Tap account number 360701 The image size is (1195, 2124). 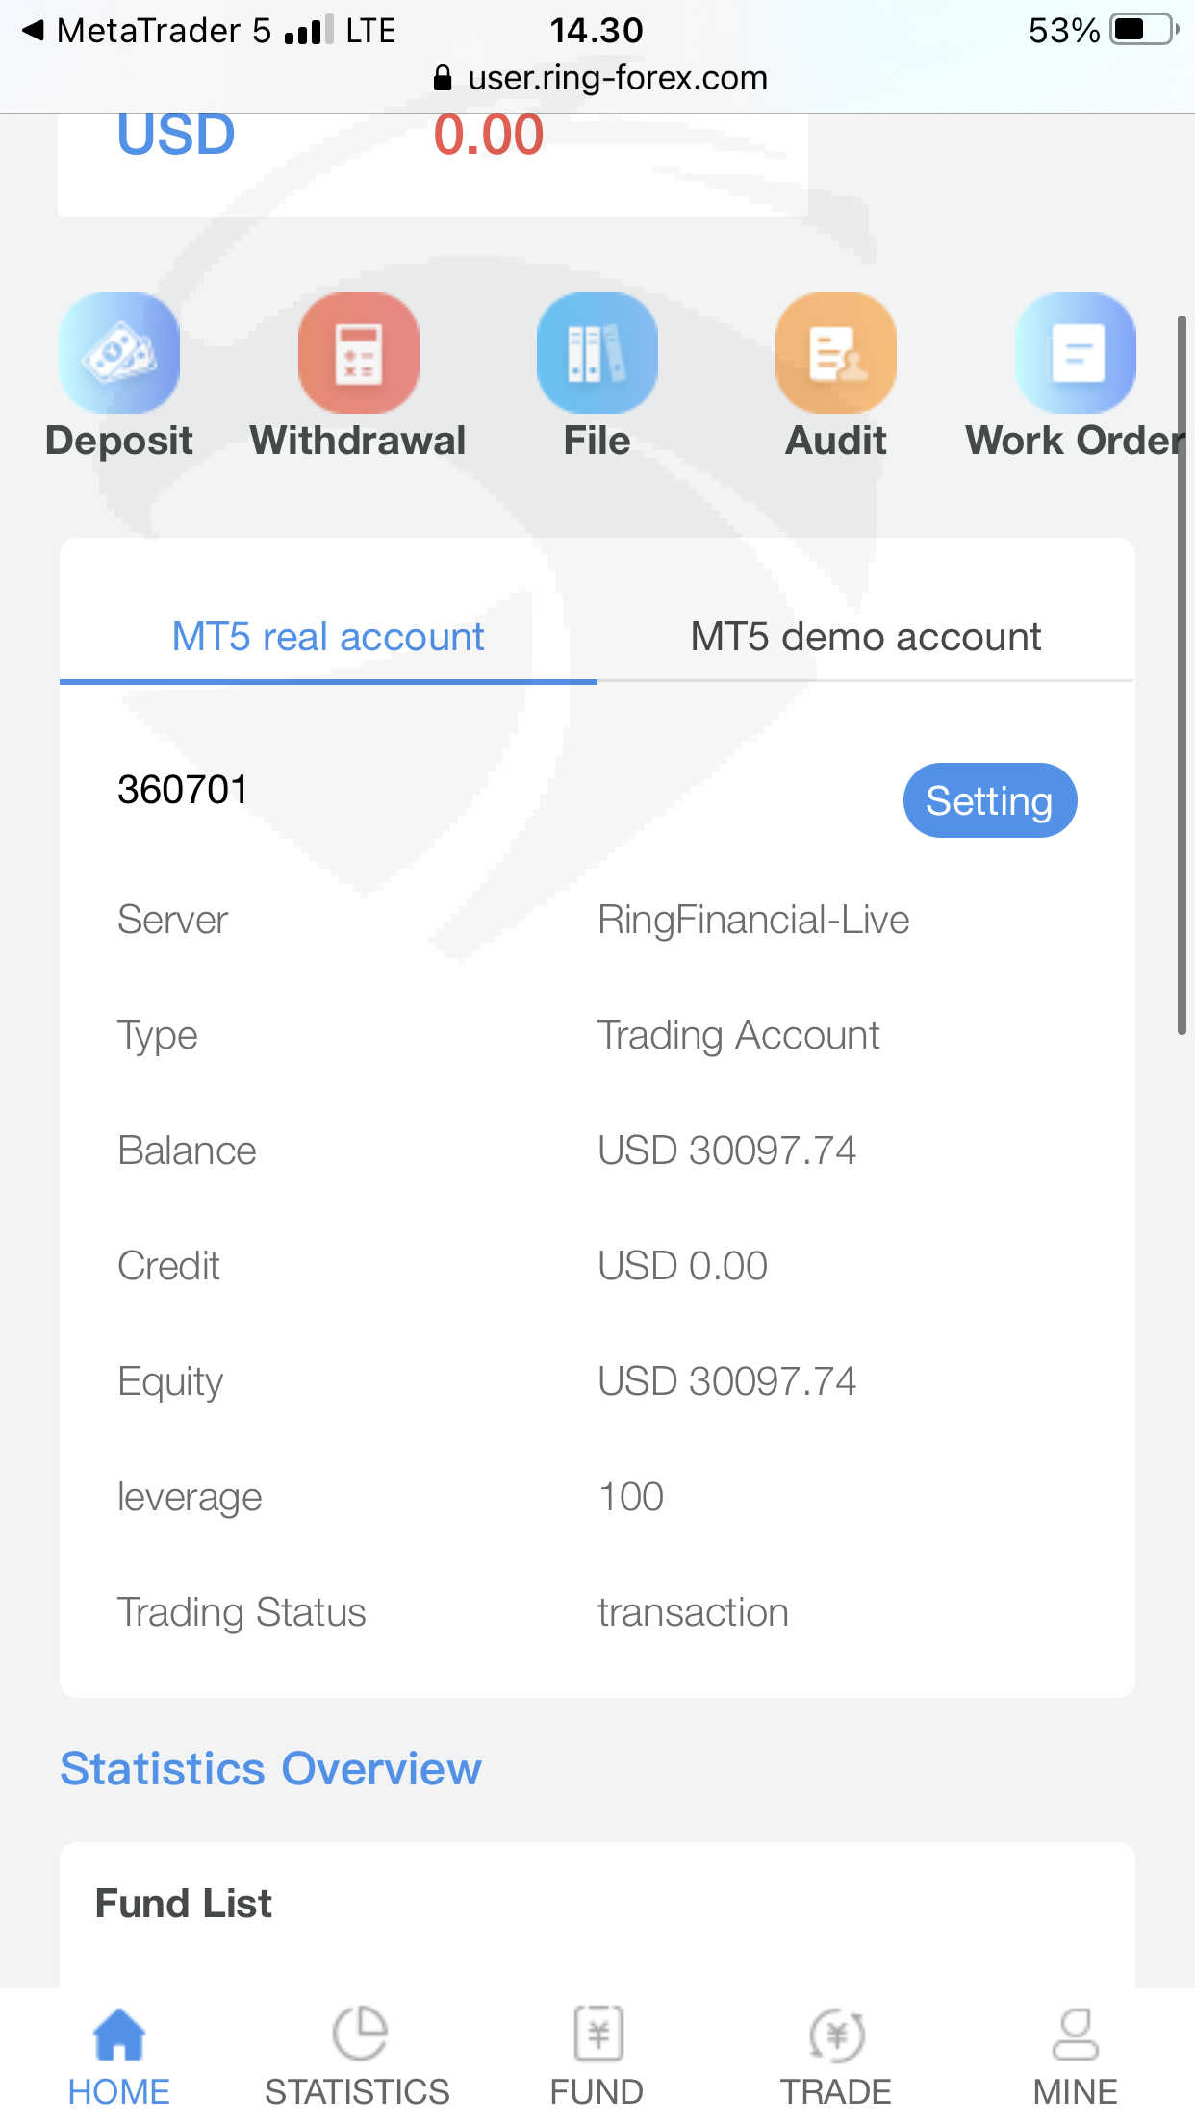tap(183, 791)
